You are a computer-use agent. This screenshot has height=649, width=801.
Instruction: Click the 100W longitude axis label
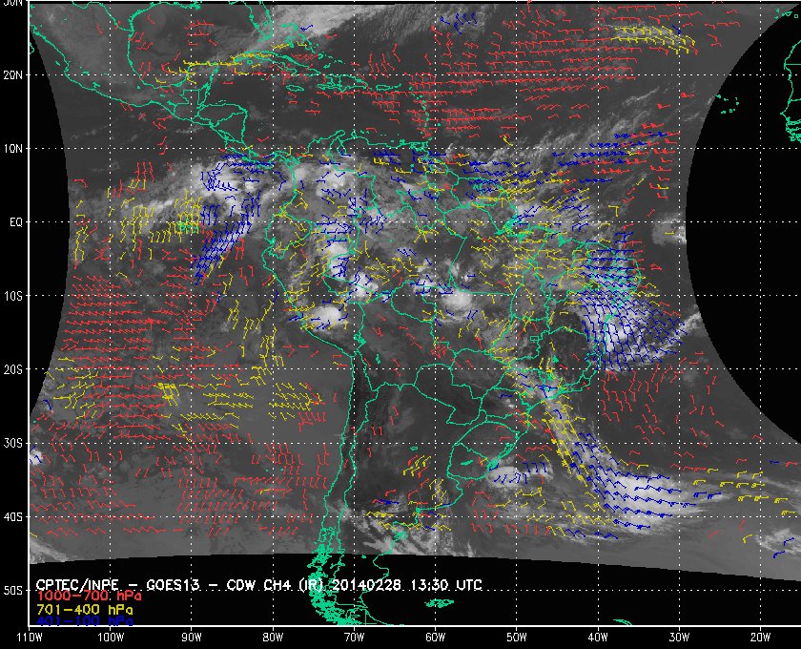point(111,638)
